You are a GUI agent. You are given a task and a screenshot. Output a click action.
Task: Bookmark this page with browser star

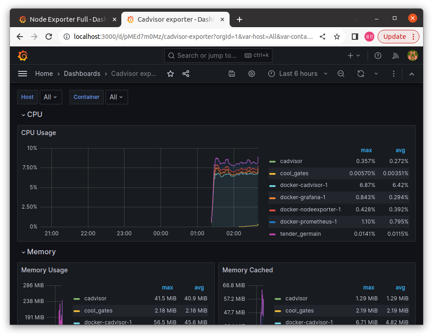(x=336, y=37)
